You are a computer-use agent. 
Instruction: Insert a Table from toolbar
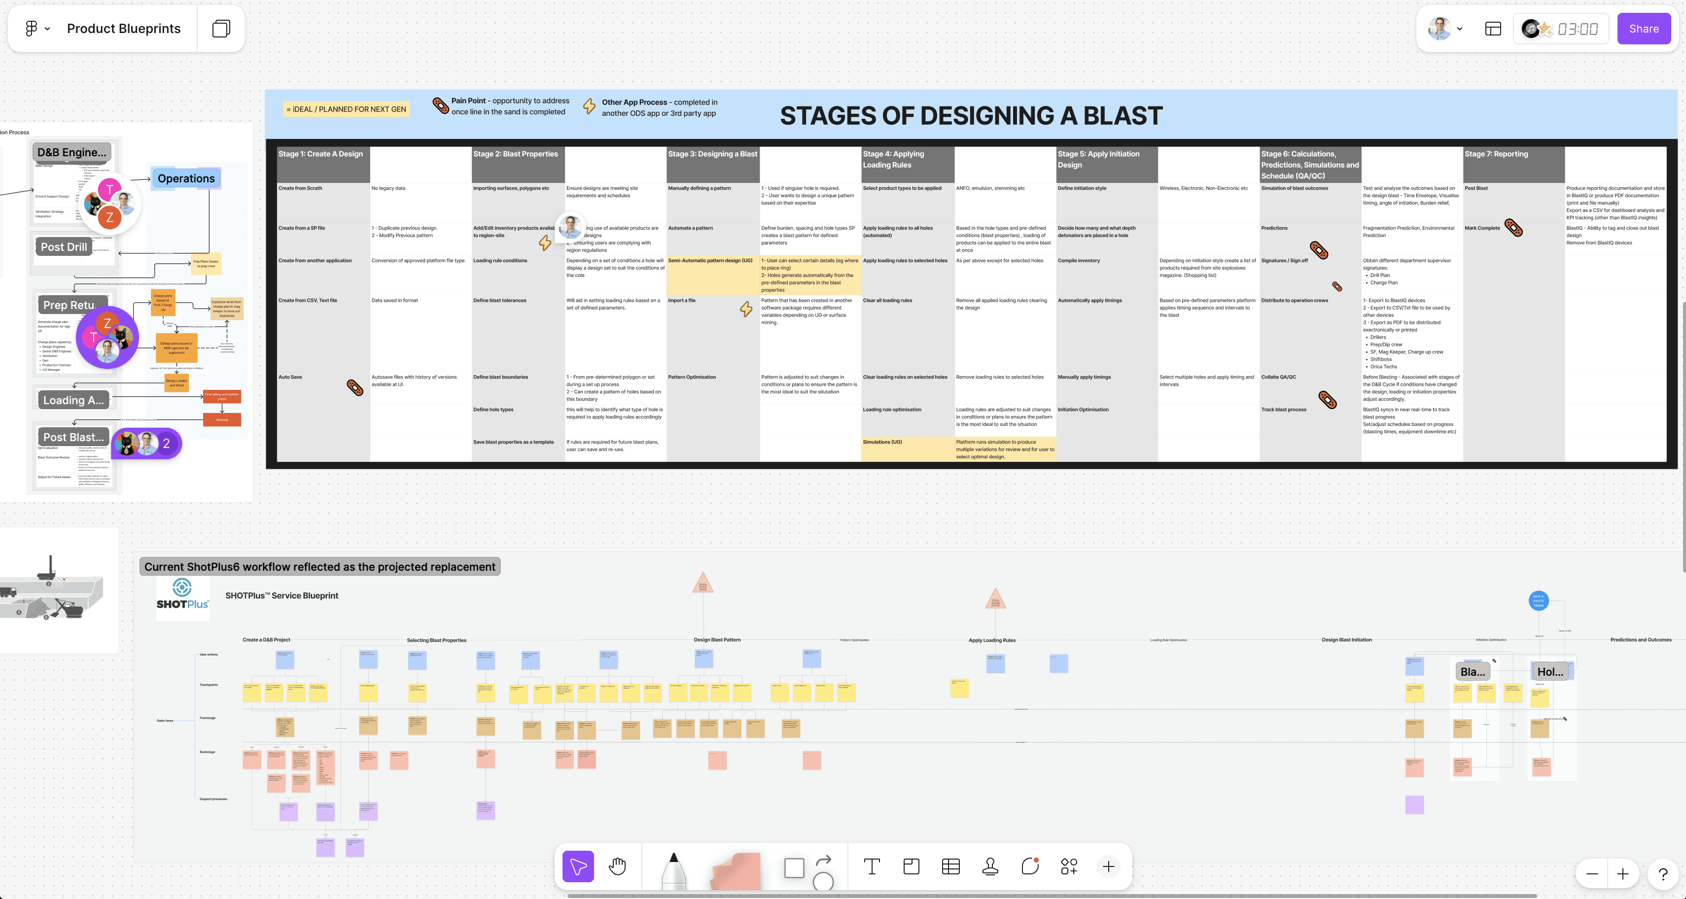tap(950, 866)
